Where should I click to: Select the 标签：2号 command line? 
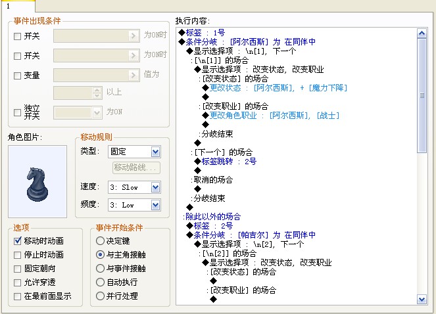(x=210, y=225)
